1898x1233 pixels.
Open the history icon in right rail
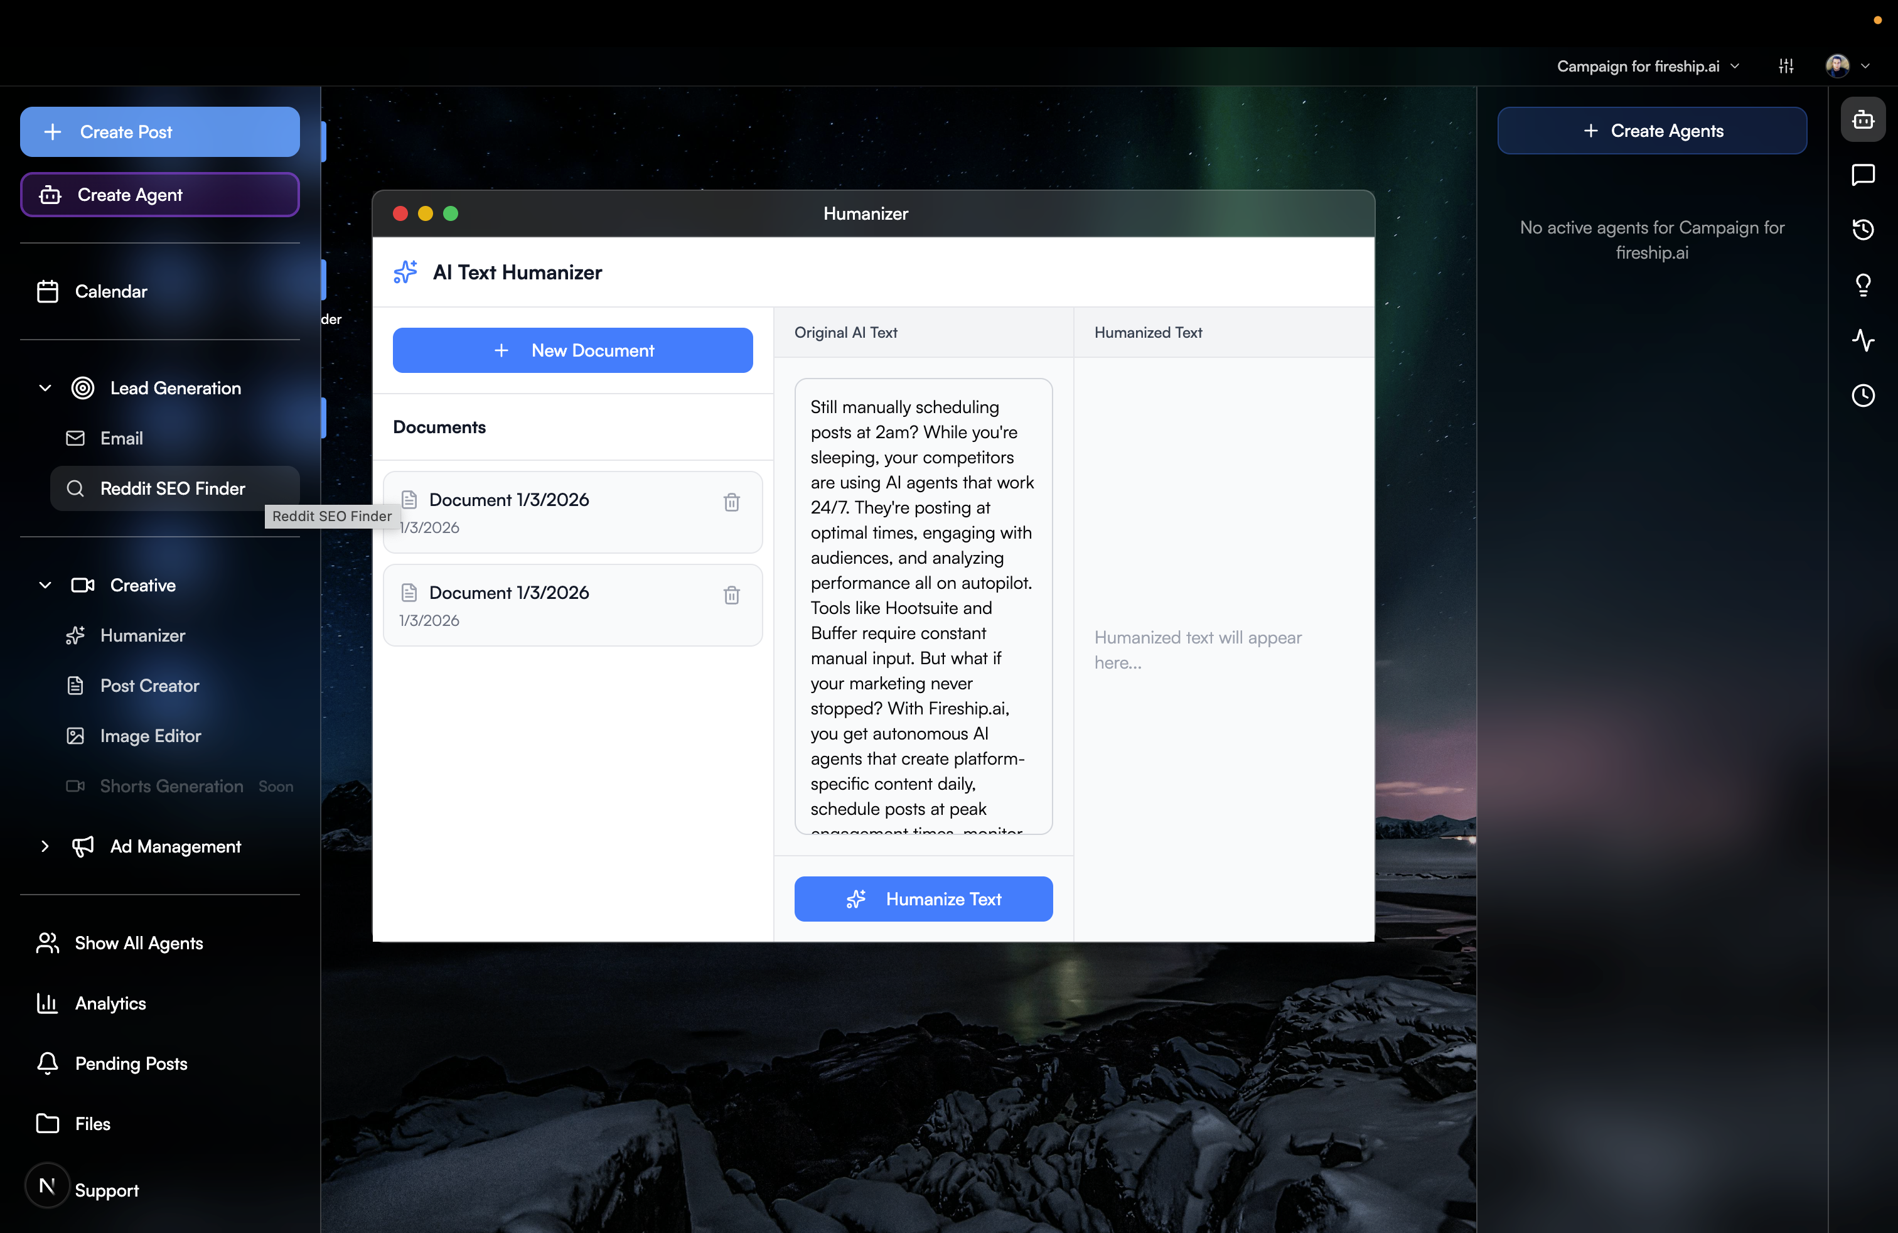(x=1862, y=230)
